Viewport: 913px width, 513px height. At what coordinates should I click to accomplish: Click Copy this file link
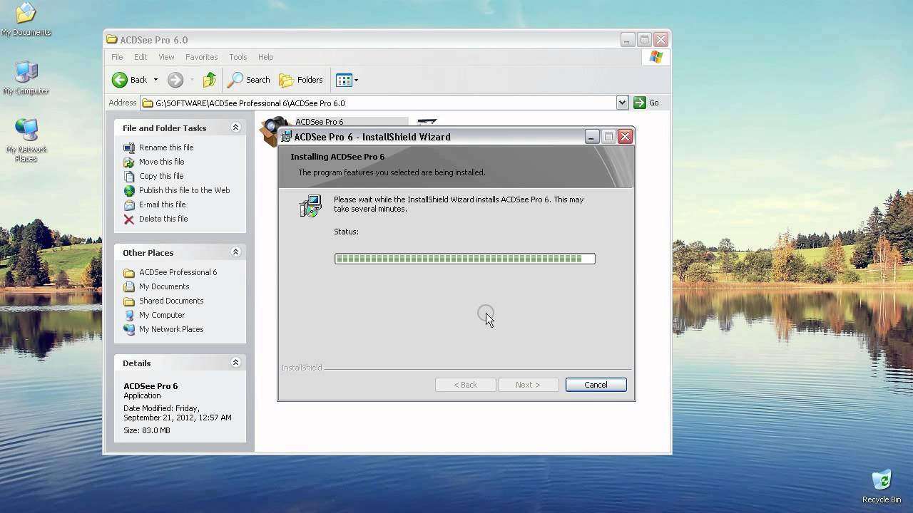(161, 176)
